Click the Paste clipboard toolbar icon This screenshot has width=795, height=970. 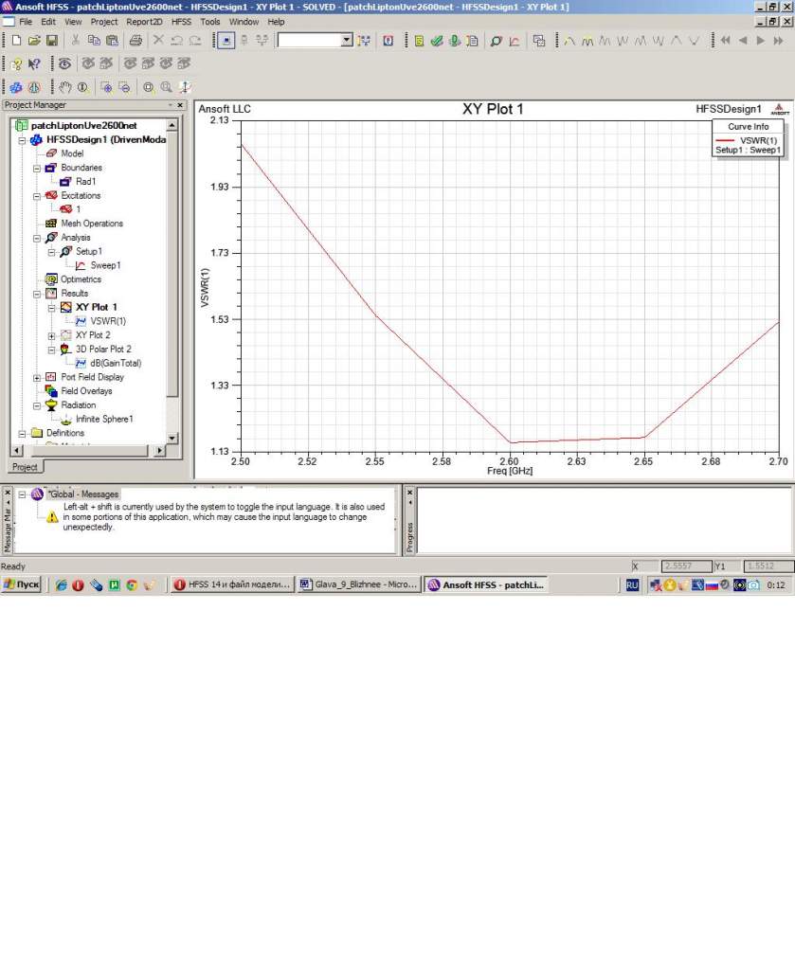point(112,40)
